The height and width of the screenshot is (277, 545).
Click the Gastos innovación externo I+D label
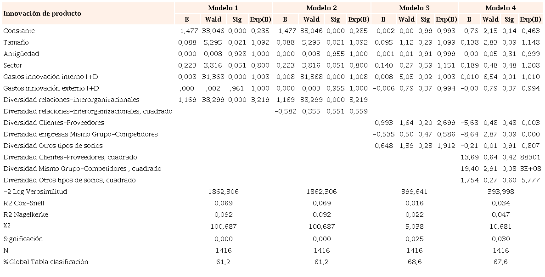coord(51,88)
